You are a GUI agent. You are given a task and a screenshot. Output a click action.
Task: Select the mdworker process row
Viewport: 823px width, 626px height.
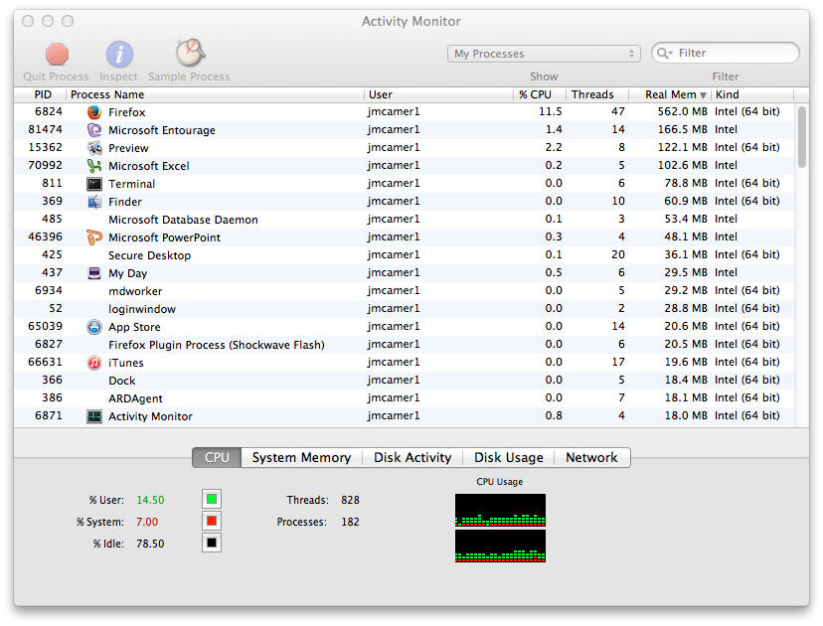(405, 291)
